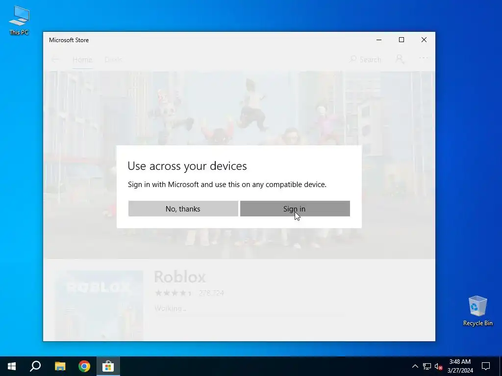Click the Roblox app thumbnail
502x376 pixels.
[x=99, y=305]
